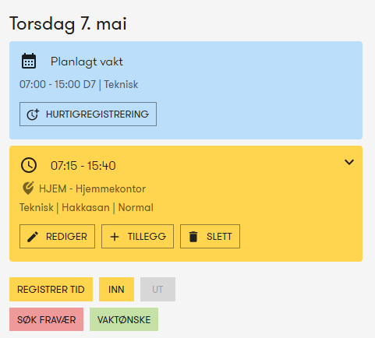Screen dimensions: 375x338
Task: Click the clock-plus icon in Hurtigregistrering
Action: coord(33,114)
